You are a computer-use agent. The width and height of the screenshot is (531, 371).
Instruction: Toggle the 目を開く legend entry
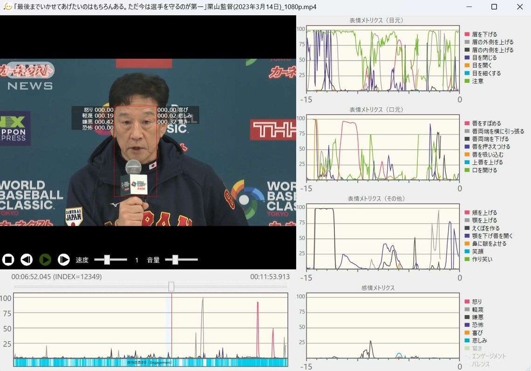click(x=478, y=65)
